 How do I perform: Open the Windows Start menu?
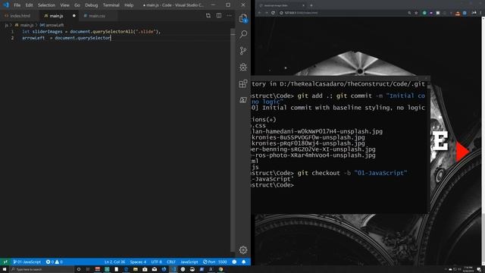tap(5, 269)
